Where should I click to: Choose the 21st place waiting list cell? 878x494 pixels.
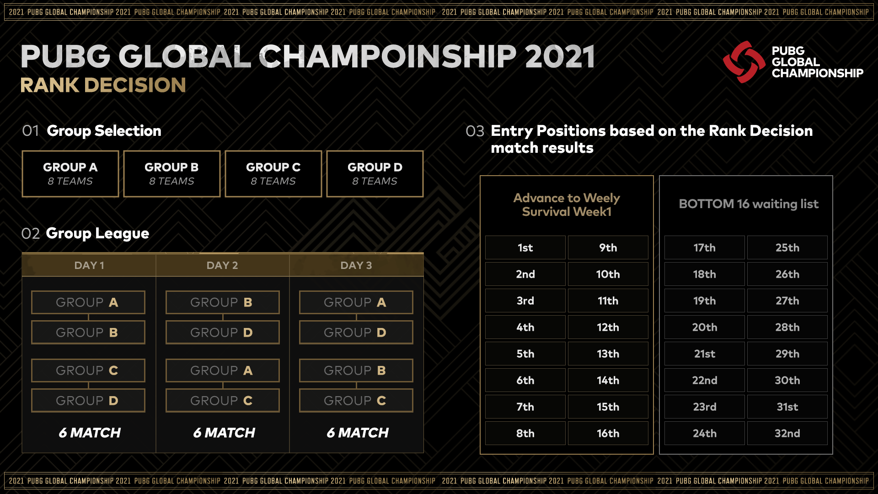(x=704, y=354)
